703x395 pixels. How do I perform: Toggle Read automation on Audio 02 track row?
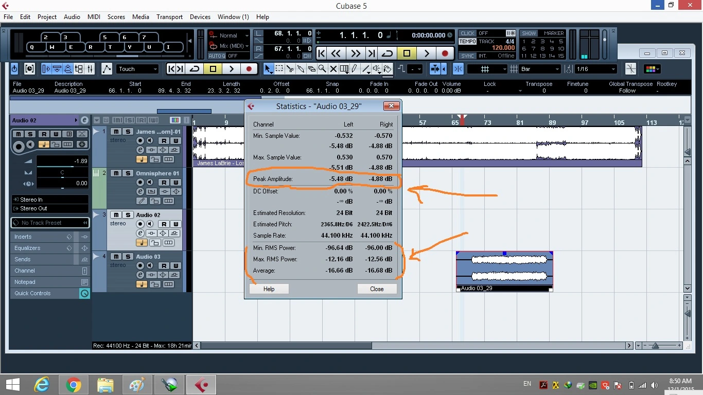(164, 224)
